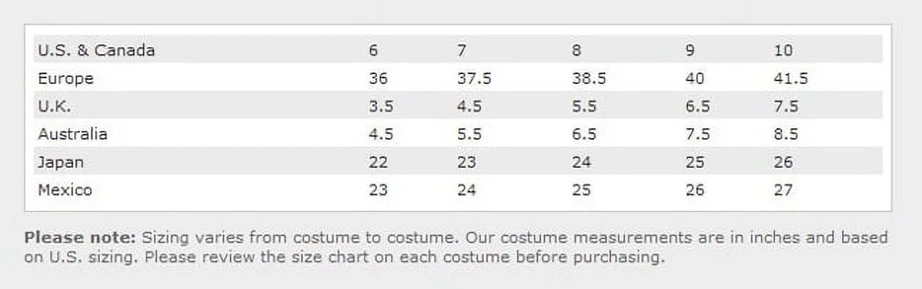
Task: Select the "Europe" row label
Action: pyautogui.click(x=66, y=78)
